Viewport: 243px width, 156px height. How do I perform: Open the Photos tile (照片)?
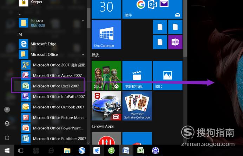[x=168, y=75]
